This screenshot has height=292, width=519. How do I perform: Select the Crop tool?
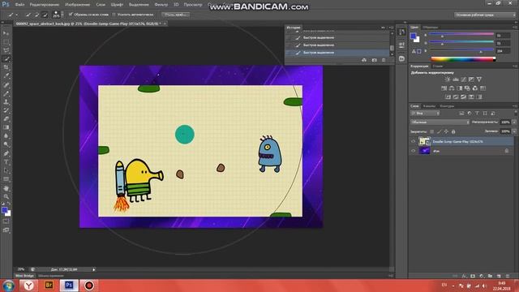[x=6, y=67]
